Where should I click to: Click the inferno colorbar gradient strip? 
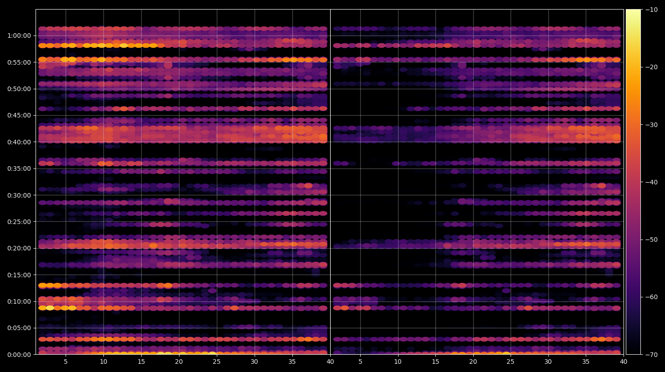pos(633,182)
